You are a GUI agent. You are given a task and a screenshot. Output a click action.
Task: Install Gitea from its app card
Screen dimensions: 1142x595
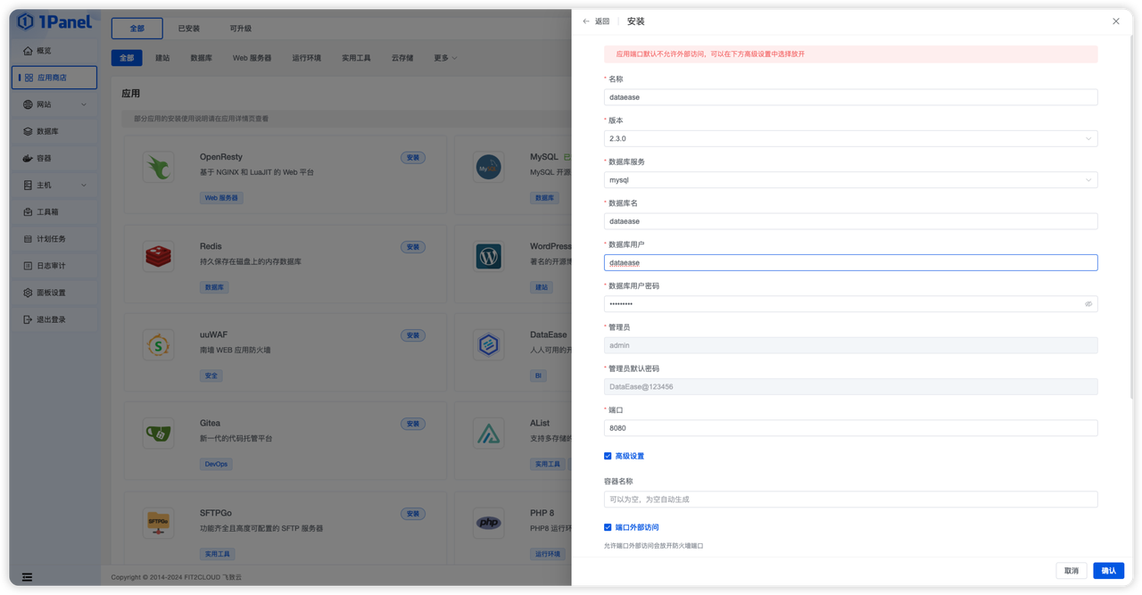413,424
